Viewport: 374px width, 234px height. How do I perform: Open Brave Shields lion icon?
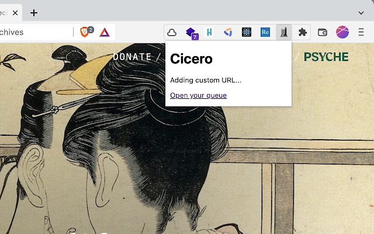pyautogui.click(x=84, y=32)
